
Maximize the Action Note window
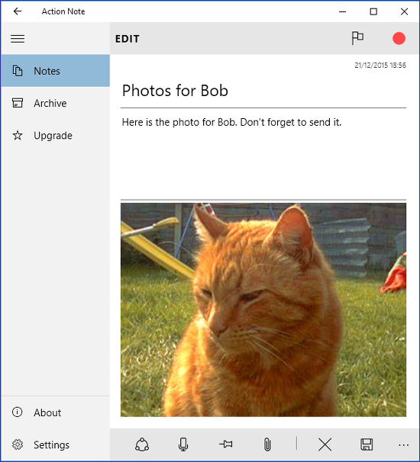point(373,11)
